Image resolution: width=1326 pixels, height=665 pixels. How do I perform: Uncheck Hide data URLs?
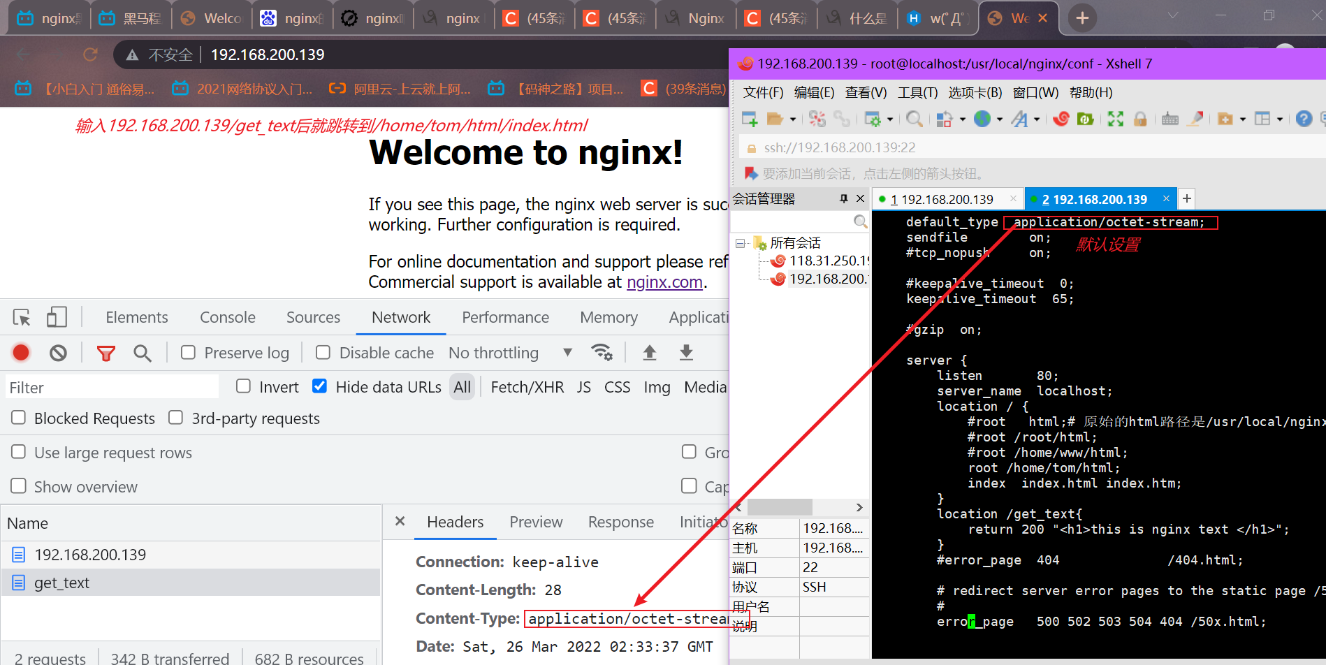[320, 386]
